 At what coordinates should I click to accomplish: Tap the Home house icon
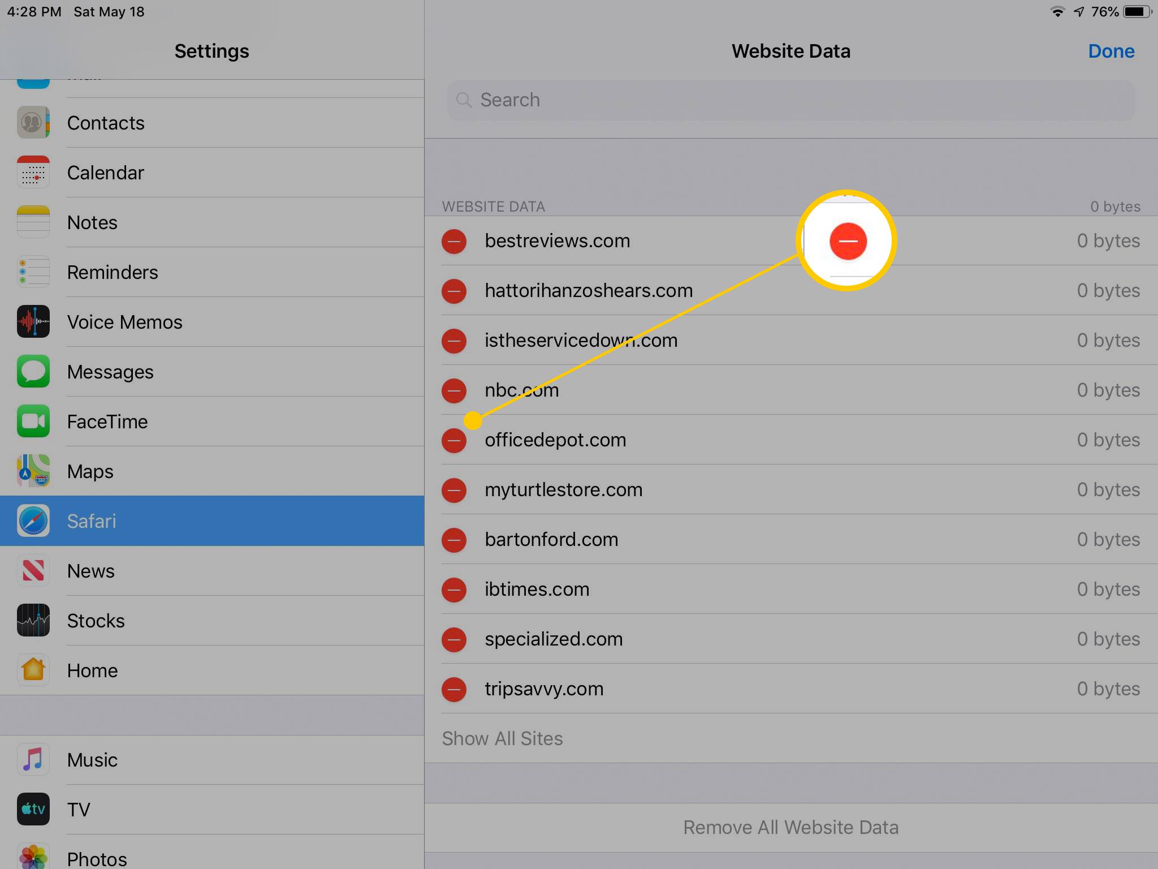point(33,670)
